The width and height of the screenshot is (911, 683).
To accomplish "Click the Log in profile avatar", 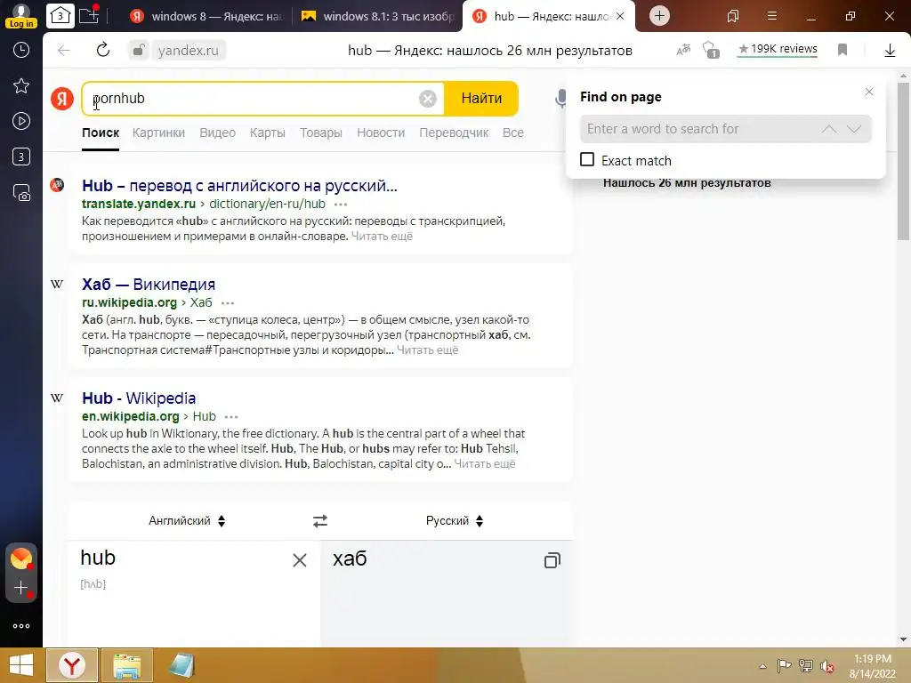I will coord(21,15).
